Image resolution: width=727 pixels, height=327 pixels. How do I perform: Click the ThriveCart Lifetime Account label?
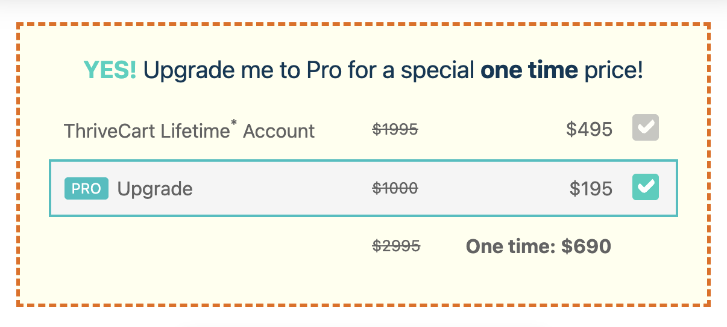tap(189, 130)
